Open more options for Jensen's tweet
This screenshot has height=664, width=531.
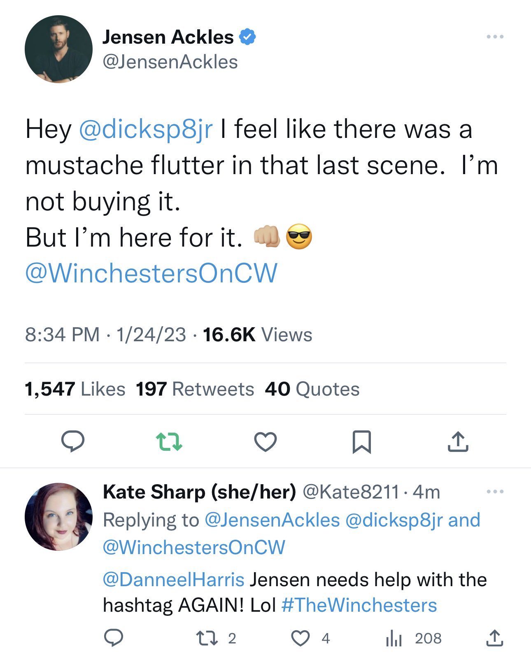coord(495,37)
